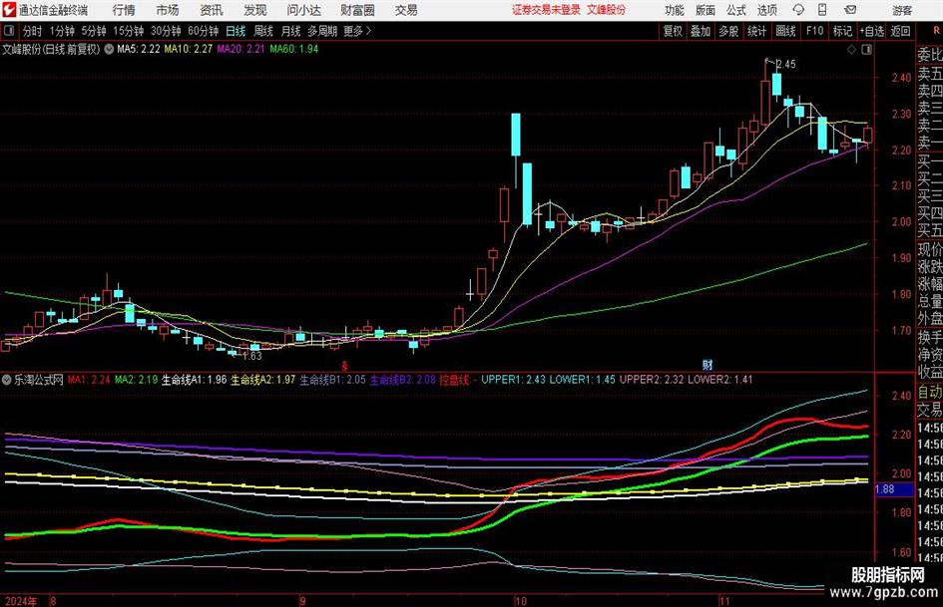Open the 市场 menu
Image resolution: width=943 pixels, height=607 pixels.
coord(168,10)
